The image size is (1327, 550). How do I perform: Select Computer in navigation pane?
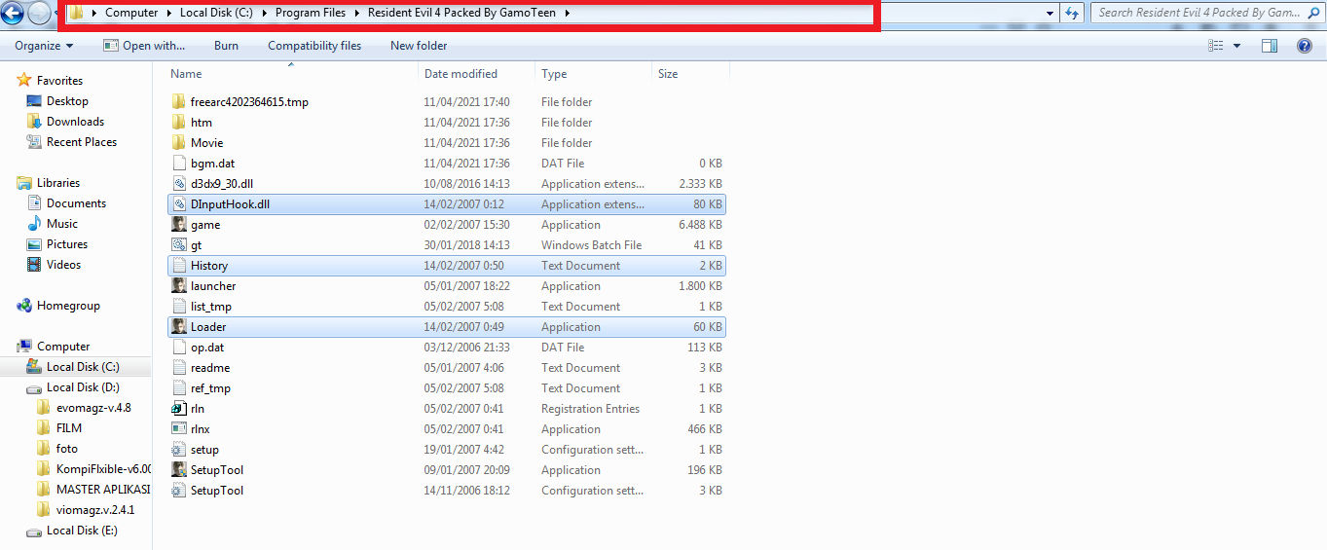point(63,347)
